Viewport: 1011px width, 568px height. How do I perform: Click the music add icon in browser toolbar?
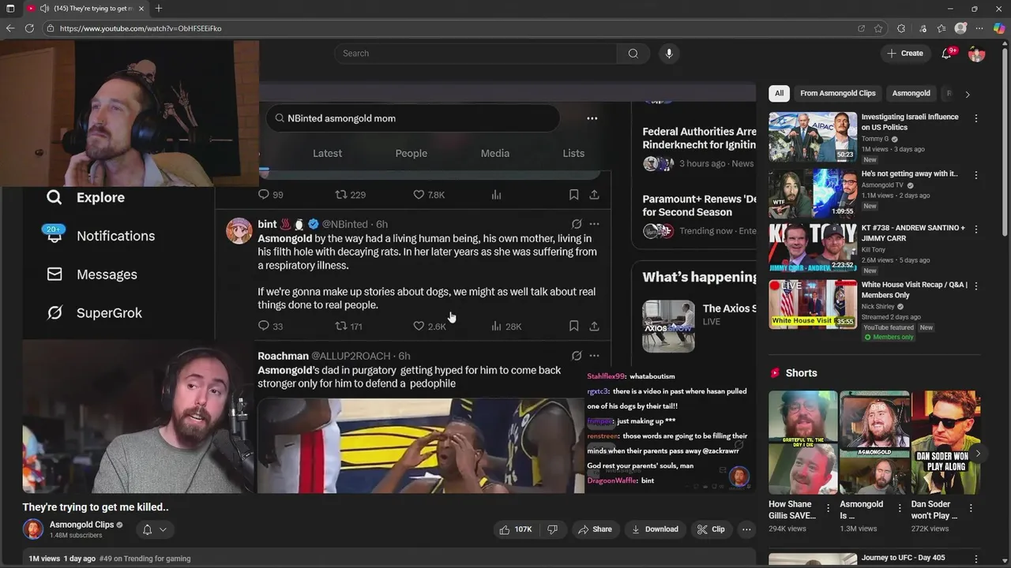tap(923, 28)
